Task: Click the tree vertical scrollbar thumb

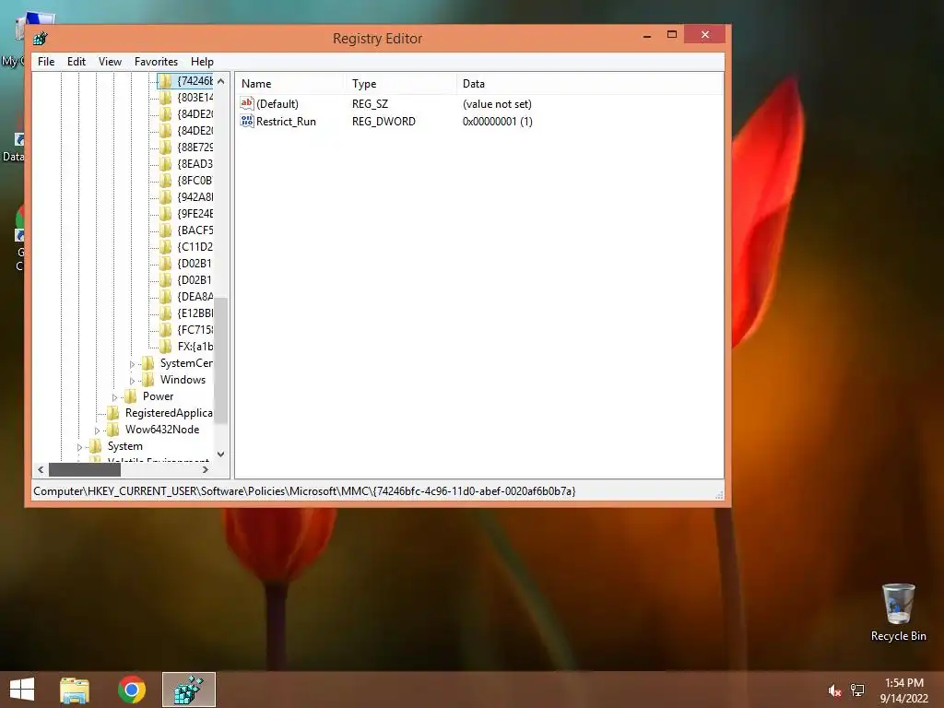Action: (221, 360)
